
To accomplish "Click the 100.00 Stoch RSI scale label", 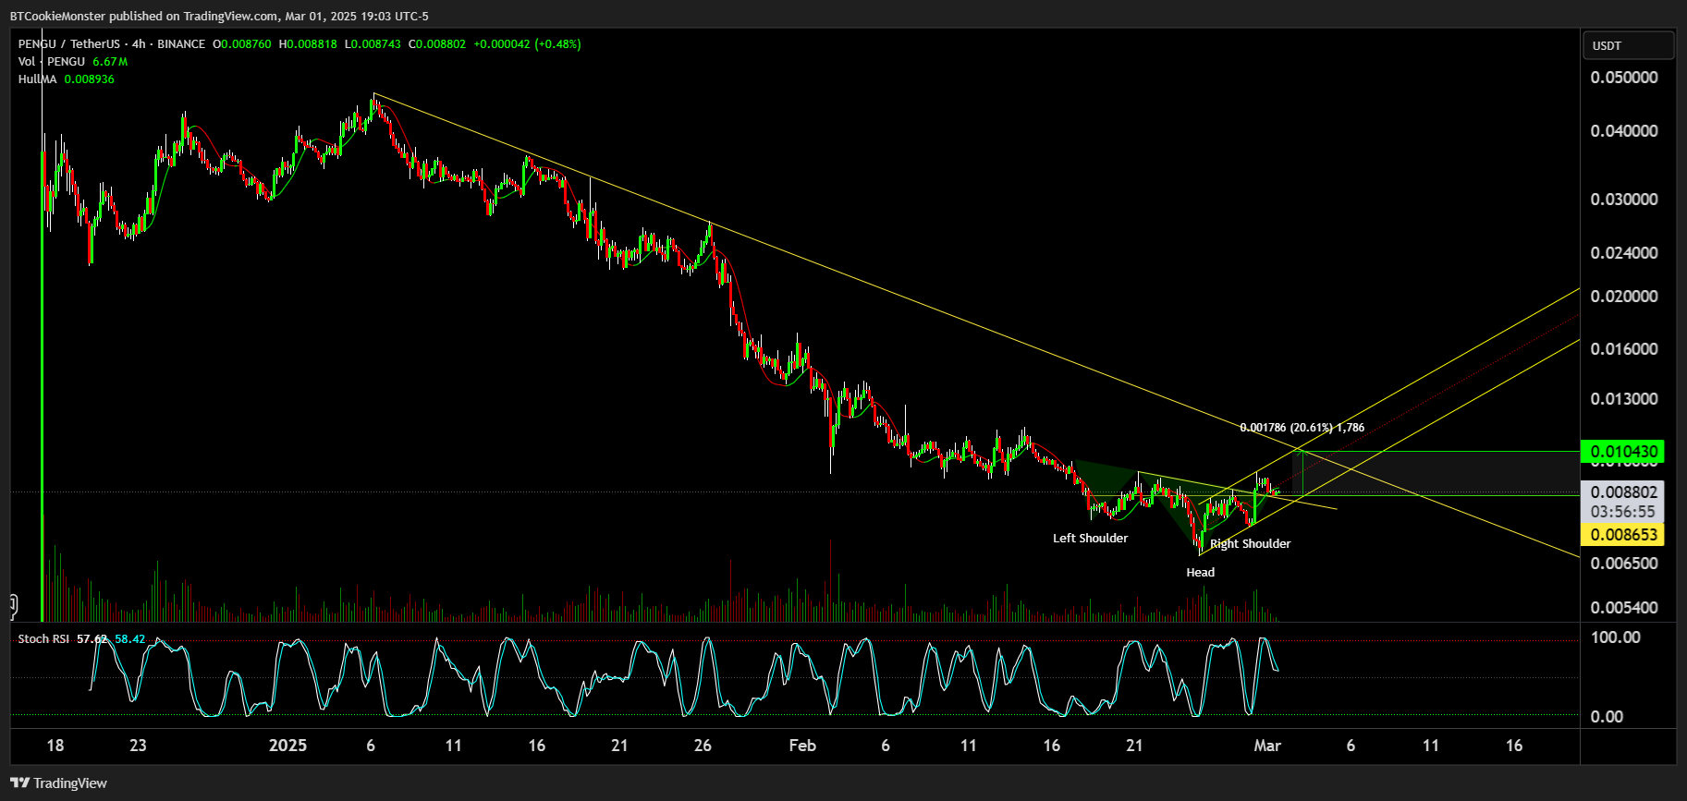I will 1616,637.
